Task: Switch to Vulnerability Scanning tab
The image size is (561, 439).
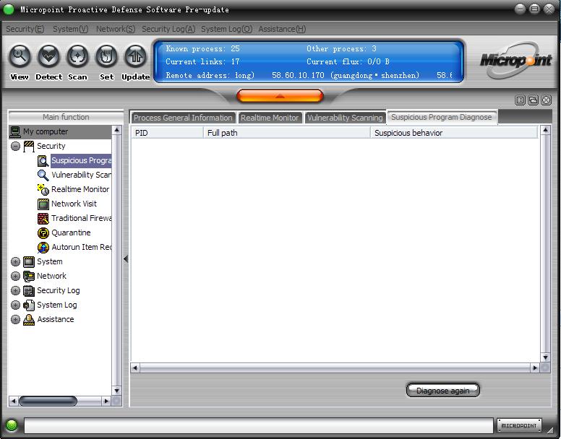Action: (x=345, y=118)
